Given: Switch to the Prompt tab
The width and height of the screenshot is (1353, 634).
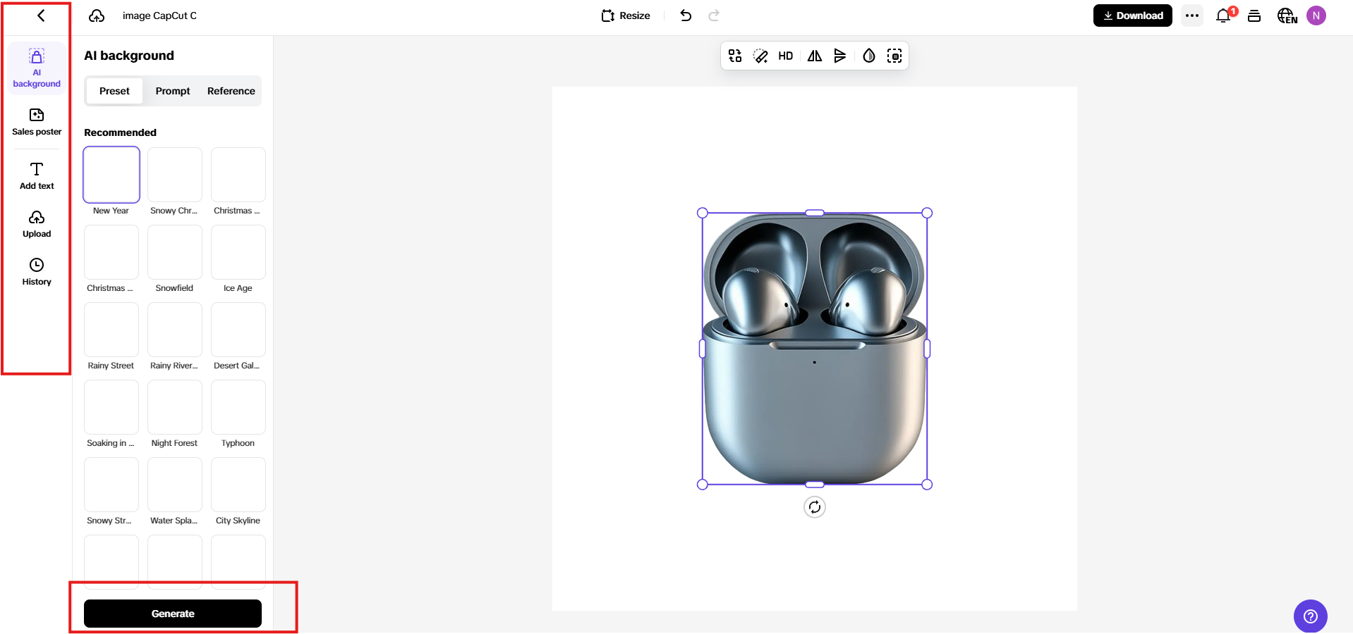Looking at the screenshot, I should click(x=173, y=91).
